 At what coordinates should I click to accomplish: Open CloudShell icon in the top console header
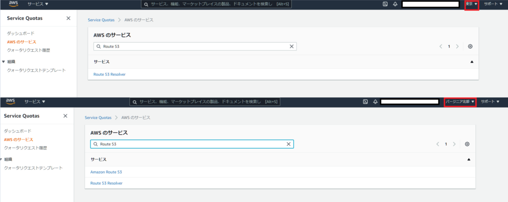tap(385, 4)
